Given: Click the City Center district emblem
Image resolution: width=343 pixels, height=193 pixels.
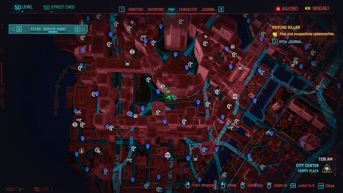Looking at the screenshot, I should [x=327, y=168].
